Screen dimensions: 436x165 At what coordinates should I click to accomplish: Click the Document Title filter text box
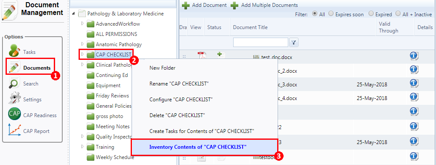click(x=260, y=42)
